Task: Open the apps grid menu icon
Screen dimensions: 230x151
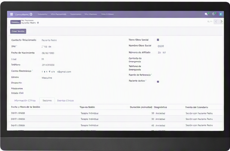Action: (x=12, y=14)
